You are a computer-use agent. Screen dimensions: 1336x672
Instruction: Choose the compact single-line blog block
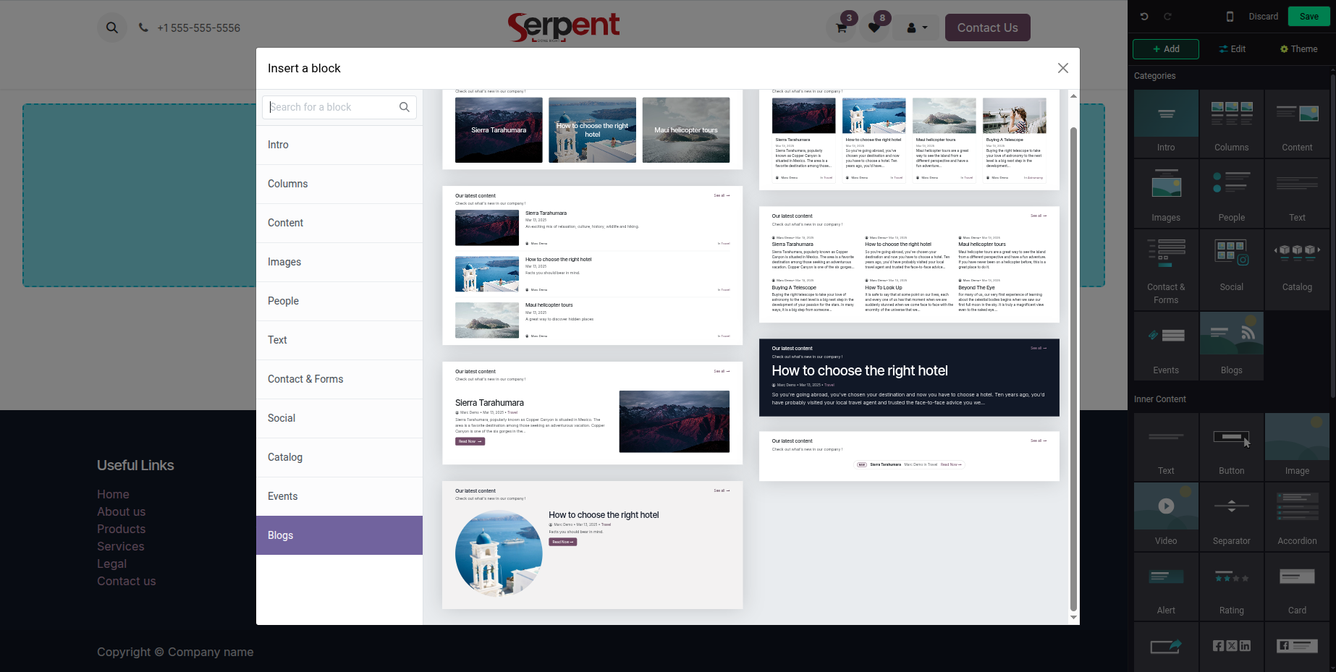(909, 456)
